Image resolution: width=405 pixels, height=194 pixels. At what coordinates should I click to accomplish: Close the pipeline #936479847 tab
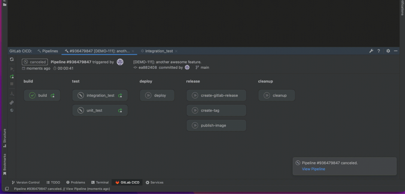pos(133,51)
